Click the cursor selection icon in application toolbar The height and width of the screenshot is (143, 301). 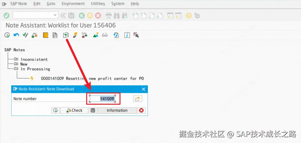(x=136, y=35)
